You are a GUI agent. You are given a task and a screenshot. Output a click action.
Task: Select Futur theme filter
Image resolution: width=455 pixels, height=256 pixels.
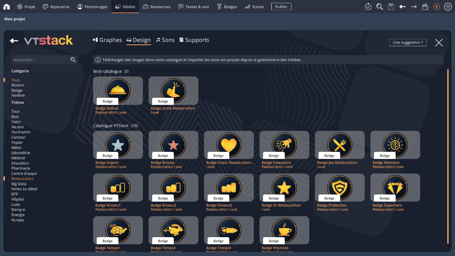pos(16,122)
